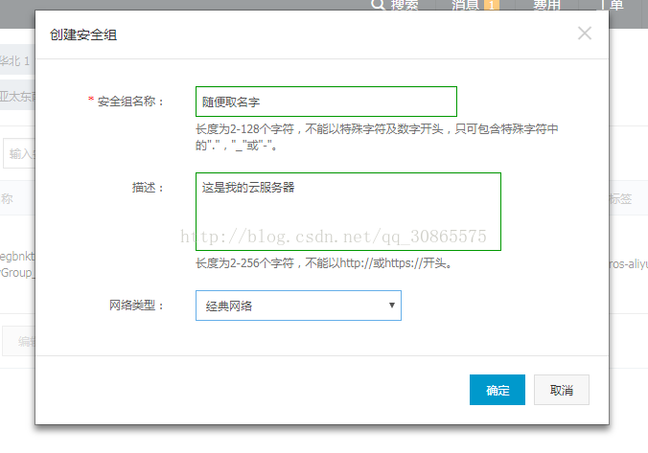Open the 工单 menu in top bar
Image resolution: width=648 pixels, height=453 pixels.
tap(615, 5)
